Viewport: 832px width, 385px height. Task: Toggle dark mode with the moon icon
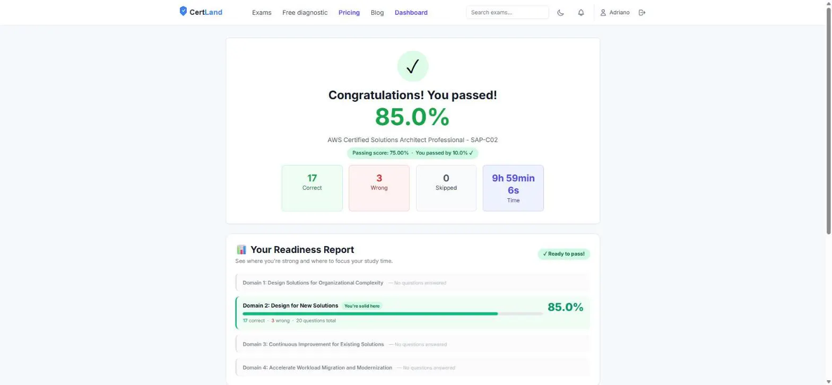coord(560,13)
